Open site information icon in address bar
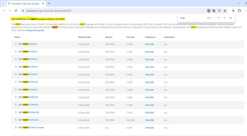Screen dimensions: 247x136 (x=23, y=11)
